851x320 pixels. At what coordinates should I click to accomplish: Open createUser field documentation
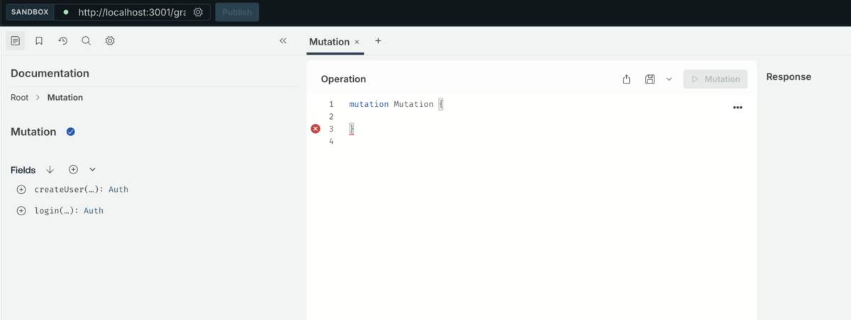coord(68,190)
